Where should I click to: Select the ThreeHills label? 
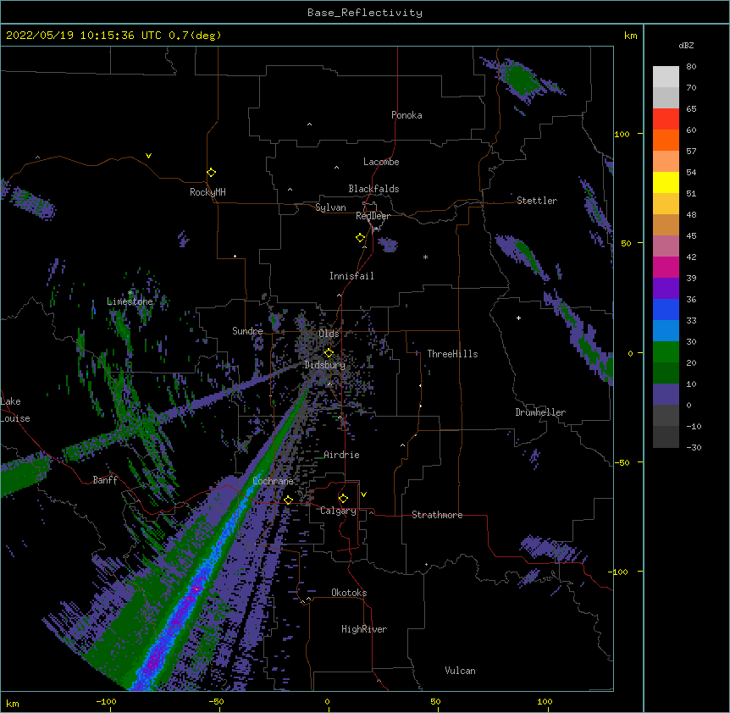click(452, 354)
